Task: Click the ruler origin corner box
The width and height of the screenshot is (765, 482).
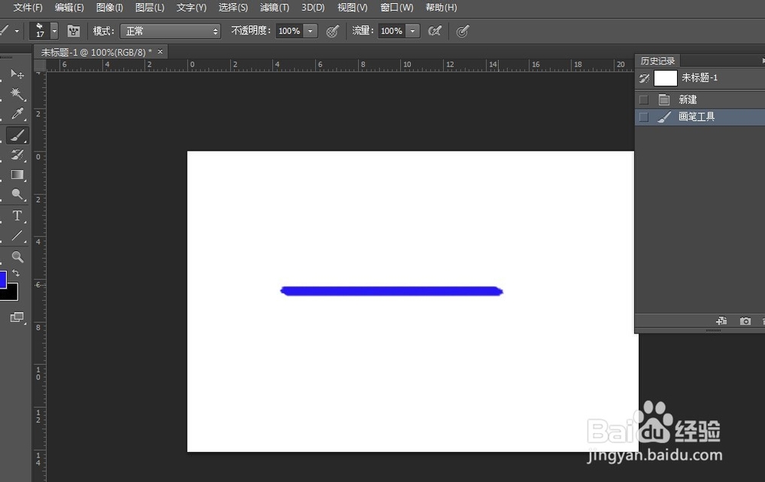Action: coord(40,65)
